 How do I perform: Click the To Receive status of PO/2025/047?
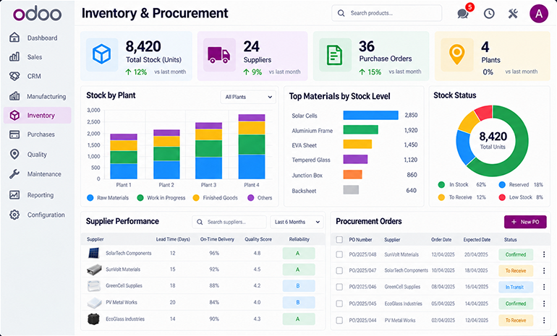[516, 271]
